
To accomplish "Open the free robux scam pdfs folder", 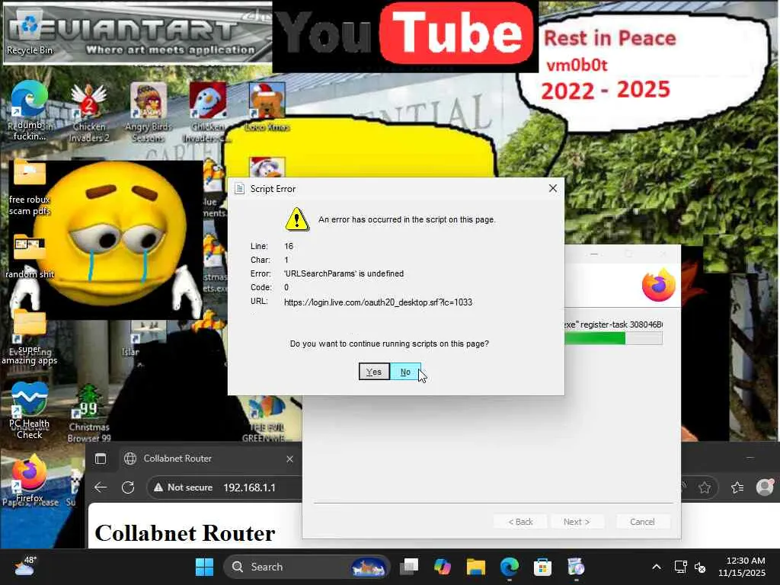I will [30, 188].
